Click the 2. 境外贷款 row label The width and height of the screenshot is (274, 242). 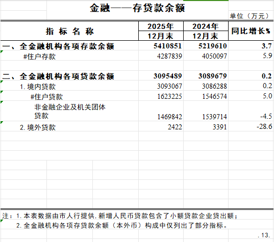click(x=38, y=127)
